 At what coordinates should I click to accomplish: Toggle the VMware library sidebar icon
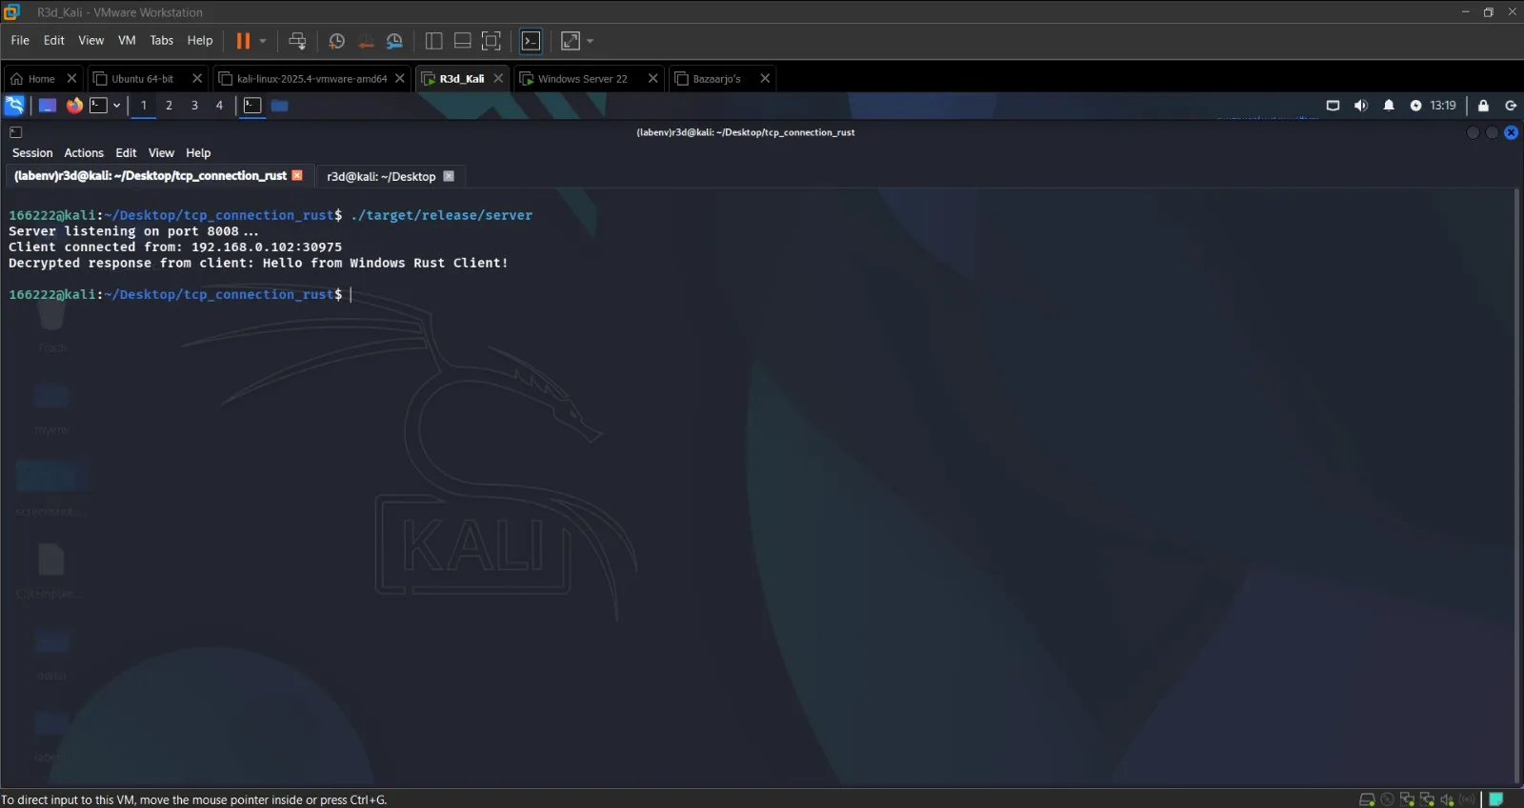[434, 41]
